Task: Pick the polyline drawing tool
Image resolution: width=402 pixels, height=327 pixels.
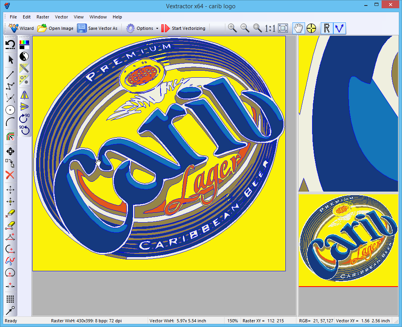Action: pyautogui.click(x=10, y=86)
